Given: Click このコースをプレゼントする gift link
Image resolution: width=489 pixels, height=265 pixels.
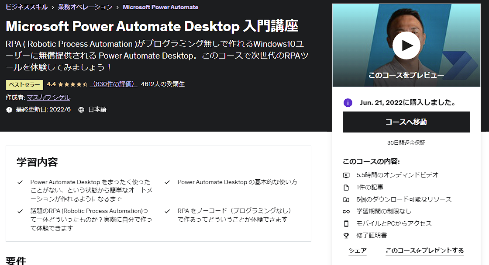Looking at the screenshot, I should (424, 251).
